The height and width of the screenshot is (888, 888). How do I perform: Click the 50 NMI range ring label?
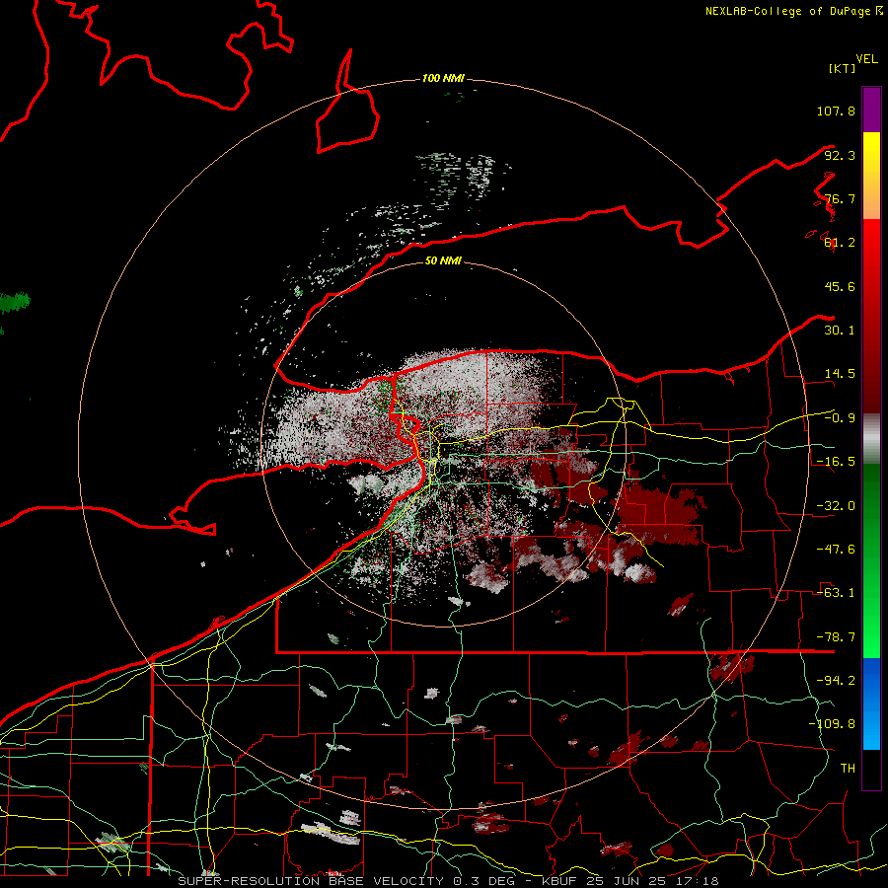[x=443, y=260]
